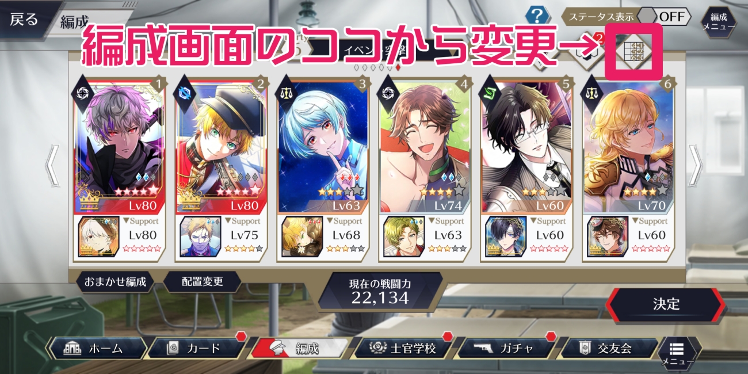Open the blue question mark help icon
748x374 pixels.
click(537, 15)
